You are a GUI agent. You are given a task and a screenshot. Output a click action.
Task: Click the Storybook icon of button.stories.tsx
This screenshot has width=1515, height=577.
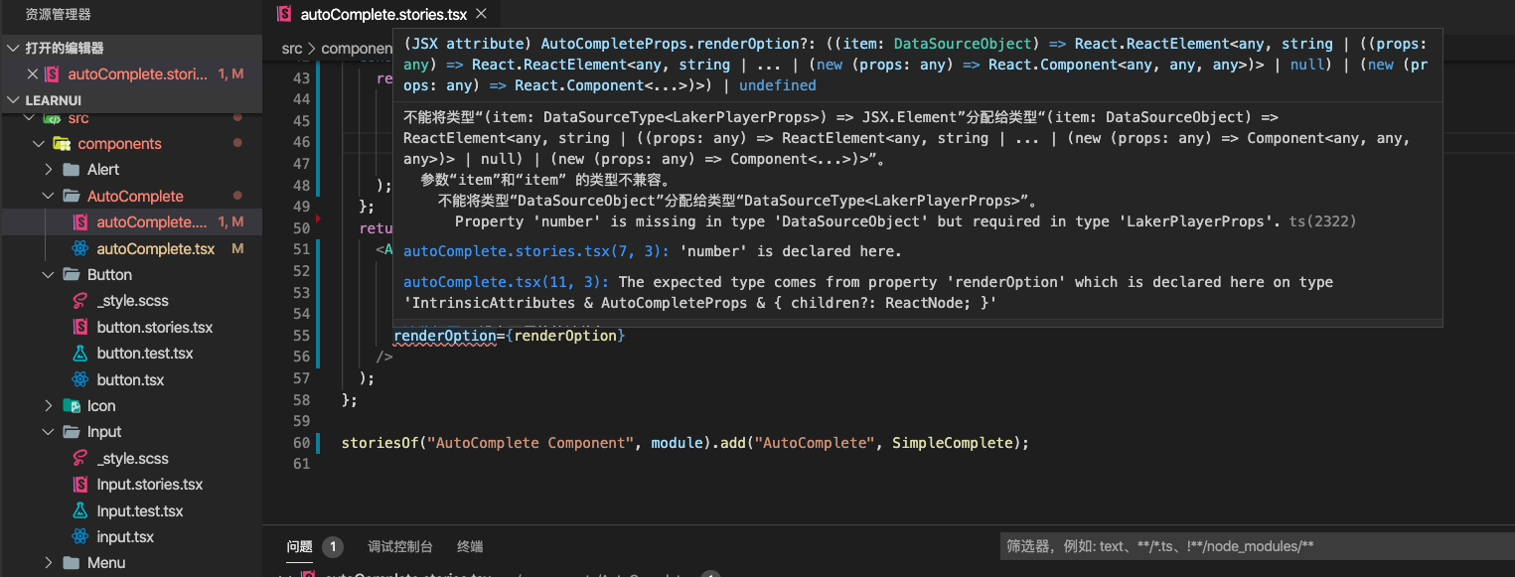point(79,327)
